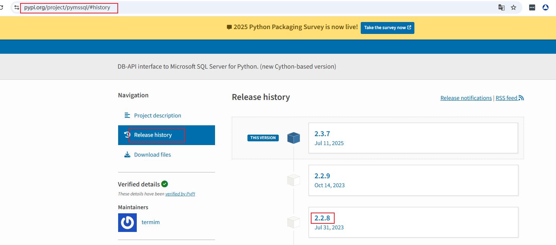
Task: Follow the 'verified by PyPI' link
Action: [180, 194]
